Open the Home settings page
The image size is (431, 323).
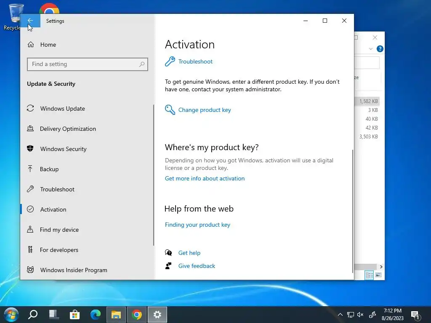(x=48, y=45)
